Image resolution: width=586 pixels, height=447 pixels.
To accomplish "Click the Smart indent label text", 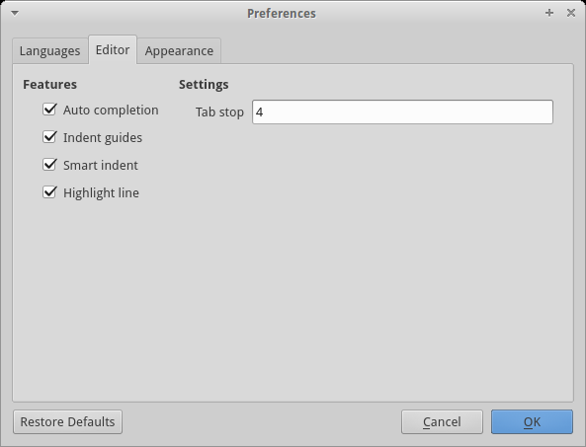I will coord(101,166).
